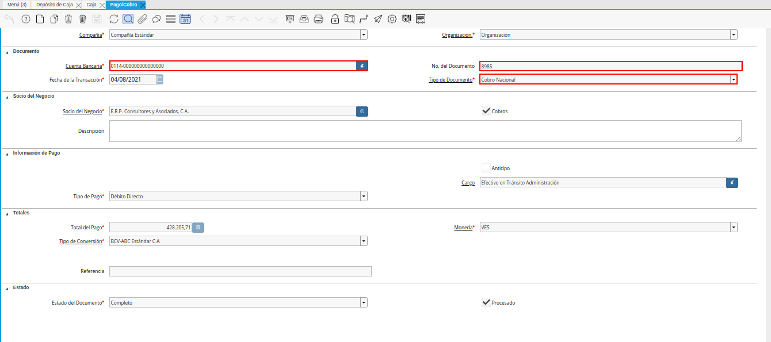Open calculator button next to Total del Pago
771x342 pixels.
(198, 228)
